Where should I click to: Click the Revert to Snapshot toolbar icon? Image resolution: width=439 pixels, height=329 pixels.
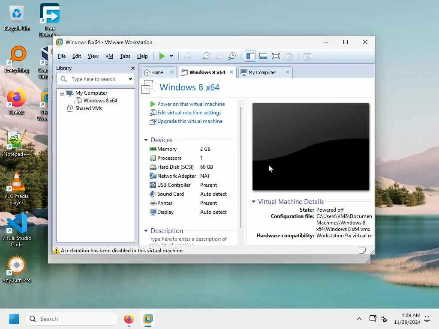coord(219,56)
